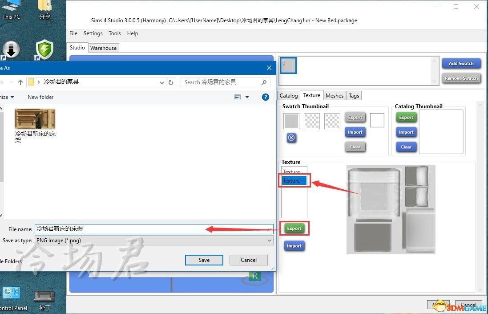Image resolution: width=488 pixels, height=314 pixels.
Task: Open the black download arrow desktop shortcut
Action: pyautogui.click(x=11, y=50)
